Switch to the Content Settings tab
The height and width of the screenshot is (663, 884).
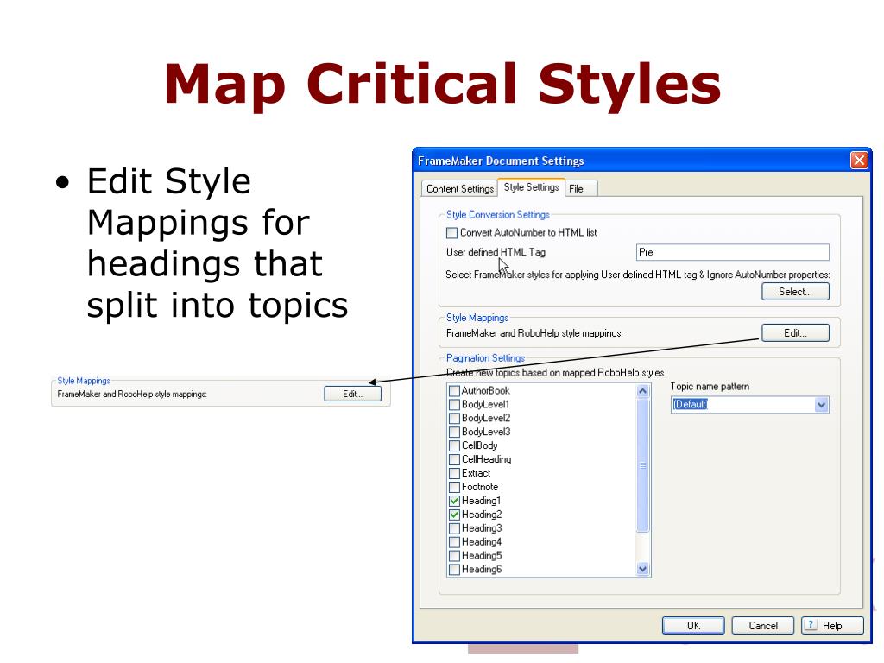click(460, 189)
